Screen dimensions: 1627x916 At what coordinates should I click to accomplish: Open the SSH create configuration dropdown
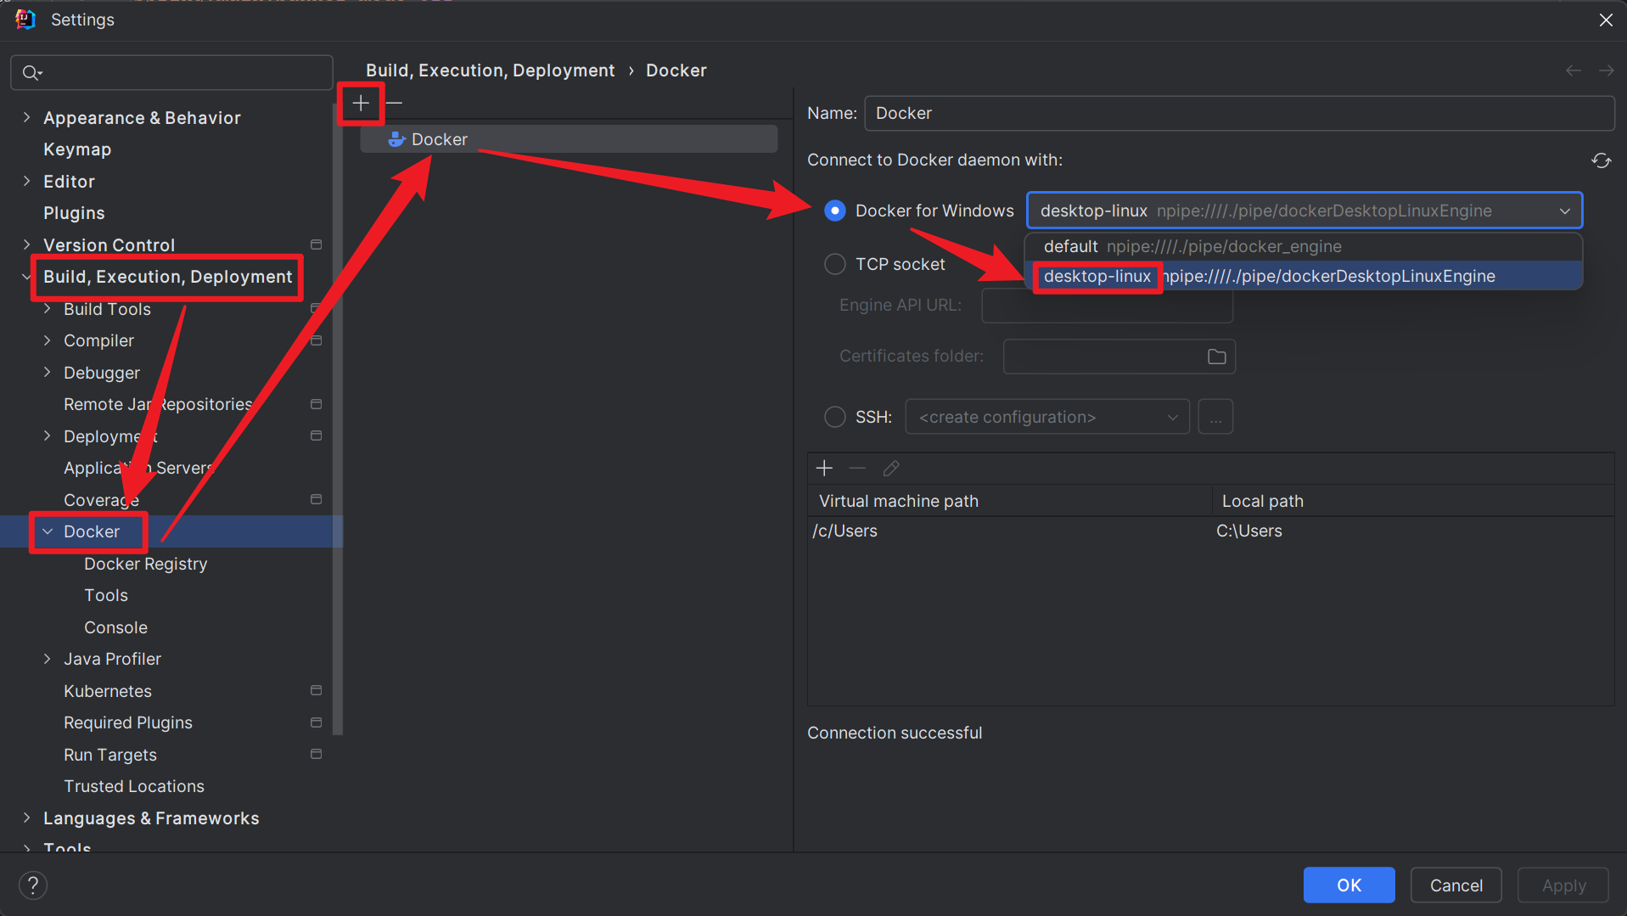[1047, 417]
